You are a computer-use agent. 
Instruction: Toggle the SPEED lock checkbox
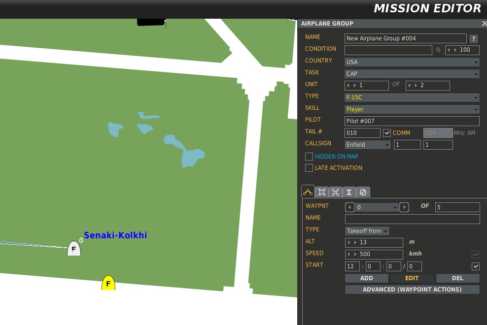[476, 255]
